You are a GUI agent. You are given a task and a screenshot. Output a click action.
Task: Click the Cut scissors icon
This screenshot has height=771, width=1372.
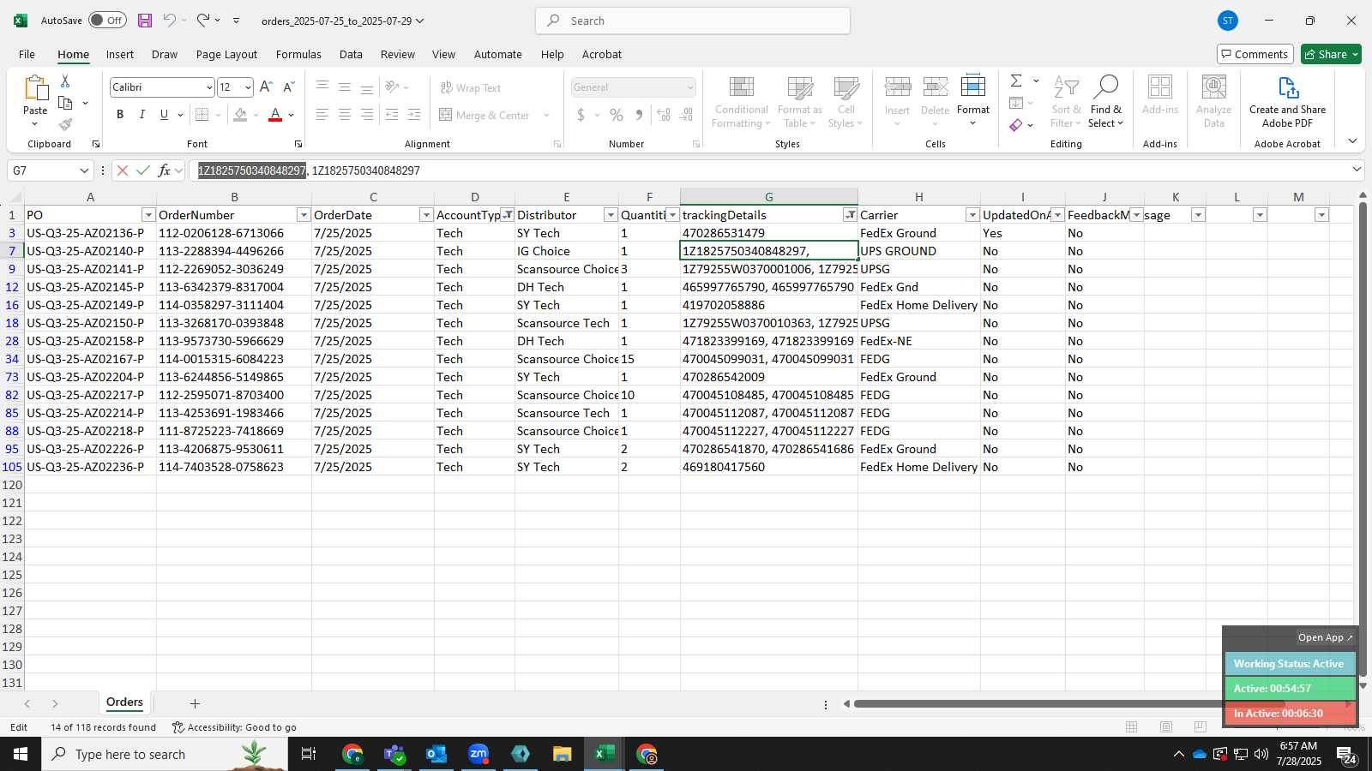(x=65, y=81)
